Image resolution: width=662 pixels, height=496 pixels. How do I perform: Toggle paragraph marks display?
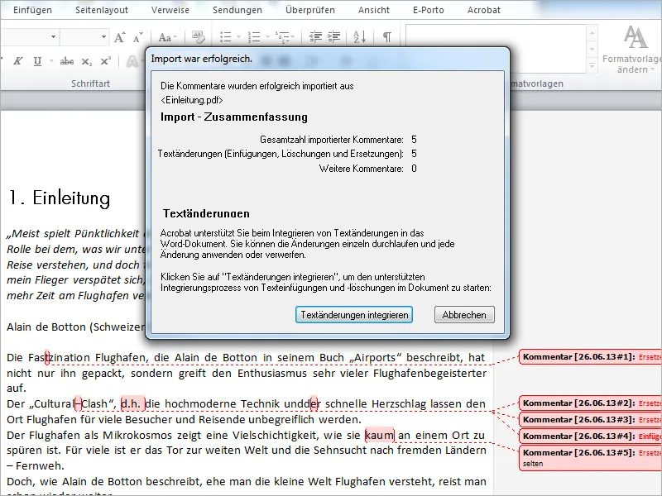[x=386, y=37]
